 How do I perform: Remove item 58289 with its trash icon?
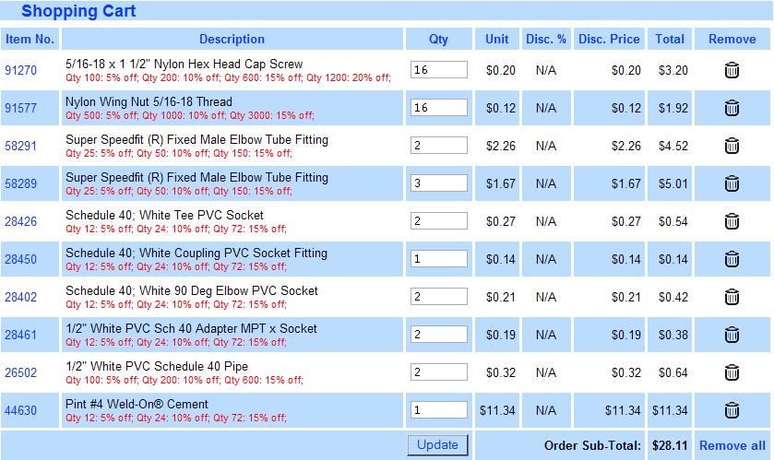pyautogui.click(x=732, y=183)
